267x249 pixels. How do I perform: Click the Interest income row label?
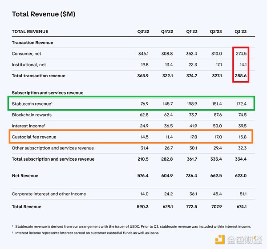point(29,126)
